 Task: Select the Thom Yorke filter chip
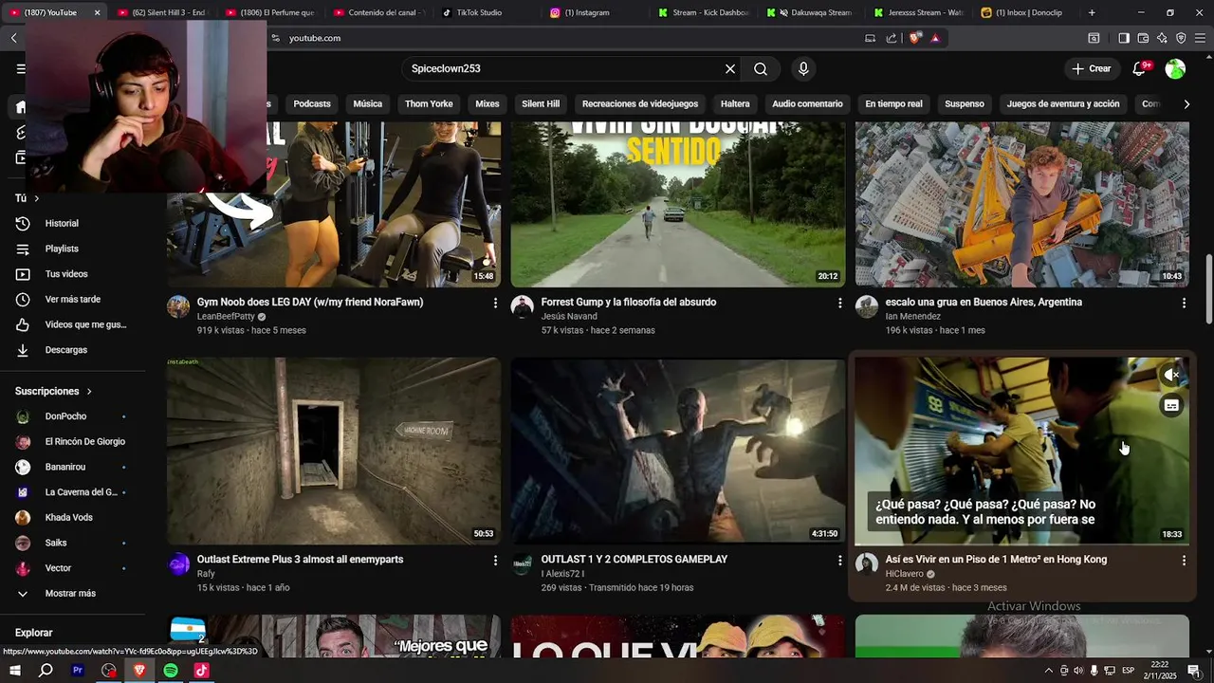coord(429,103)
